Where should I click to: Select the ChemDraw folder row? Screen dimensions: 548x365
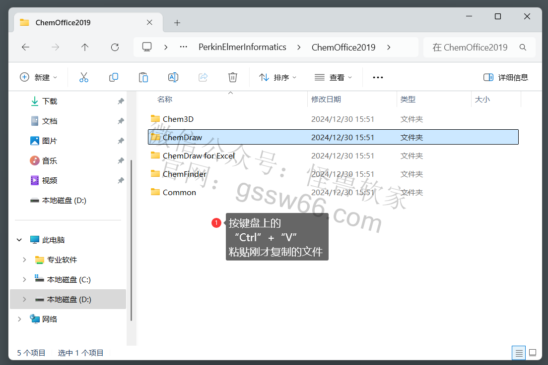point(333,137)
